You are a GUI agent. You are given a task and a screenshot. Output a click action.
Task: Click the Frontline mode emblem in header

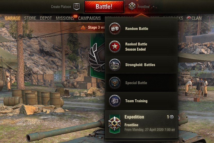(132, 6)
